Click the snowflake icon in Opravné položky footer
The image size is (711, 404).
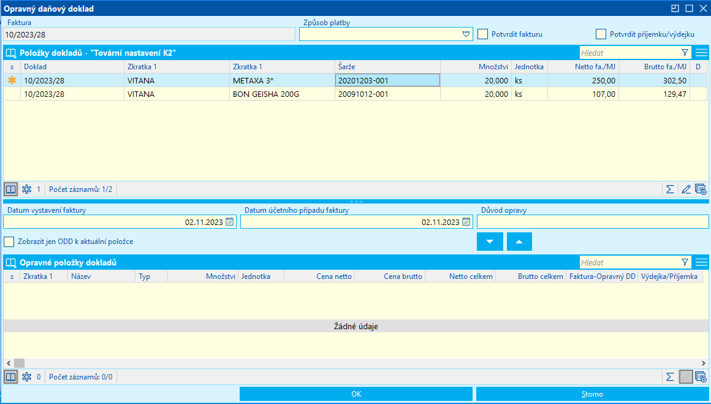(27, 377)
